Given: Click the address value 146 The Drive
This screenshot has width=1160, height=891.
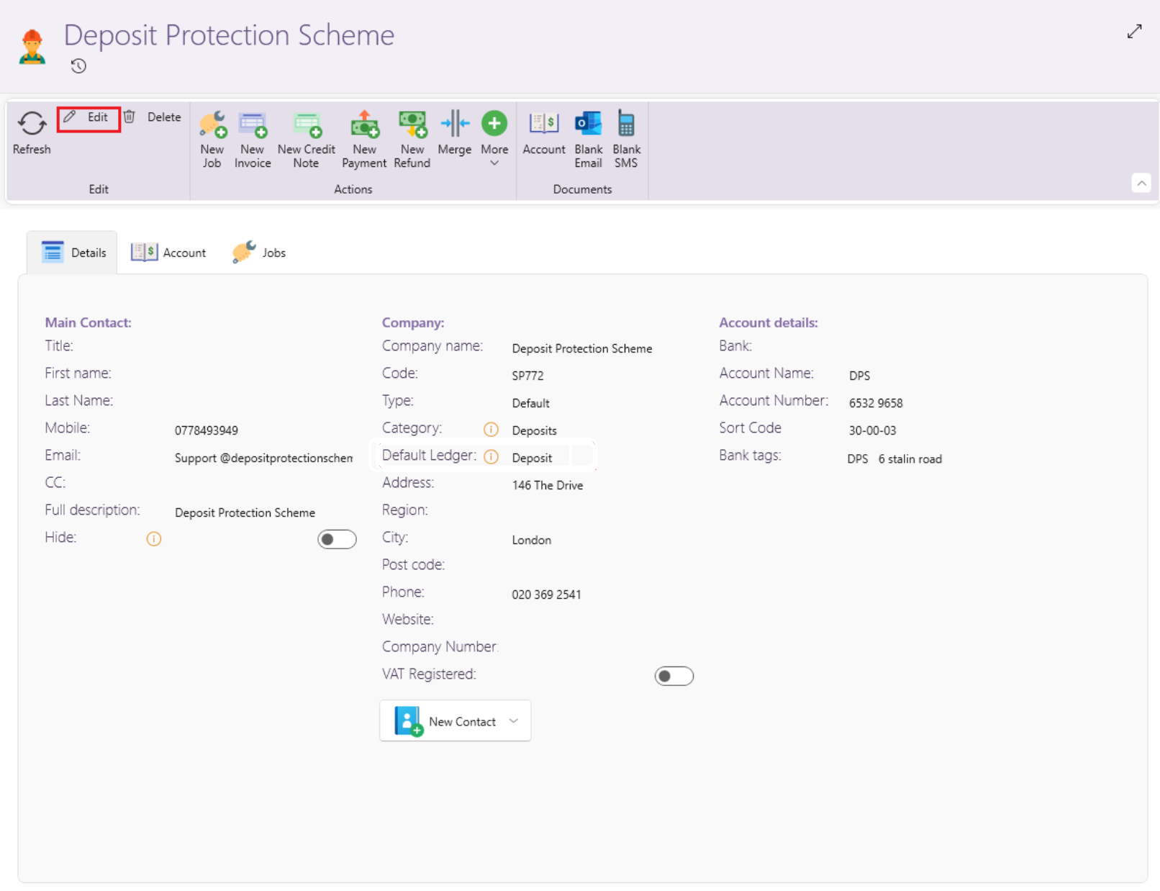Looking at the screenshot, I should coord(548,485).
